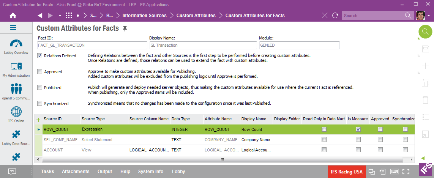The height and width of the screenshot is (178, 434).
Task: Click the horizontal table scrollbar
Action: [222, 160]
